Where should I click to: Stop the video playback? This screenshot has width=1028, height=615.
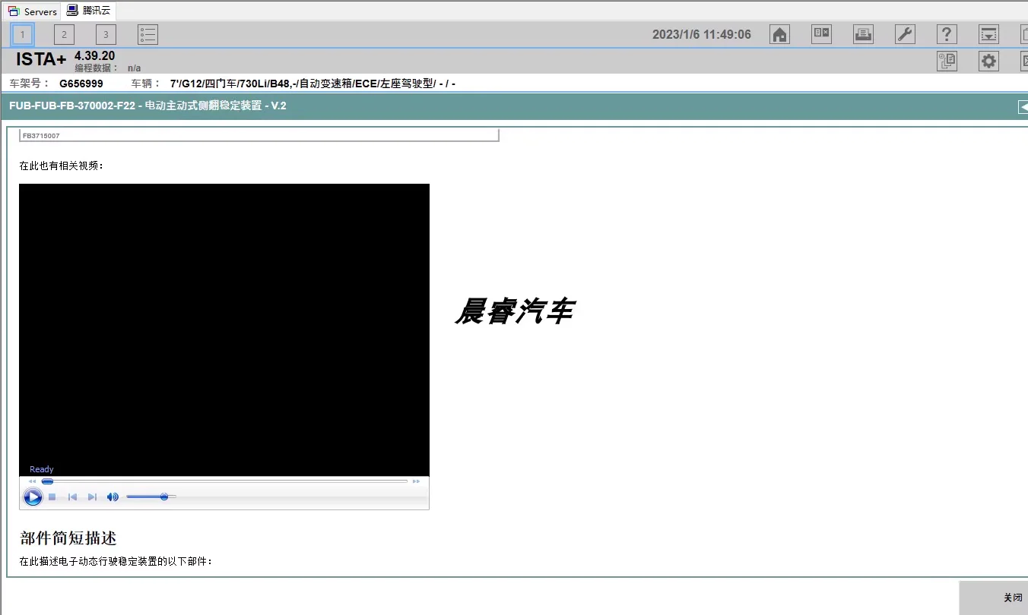[52, 497]
